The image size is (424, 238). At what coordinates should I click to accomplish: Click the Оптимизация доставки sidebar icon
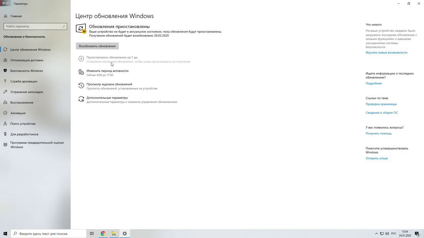click(x=5, y=60)
